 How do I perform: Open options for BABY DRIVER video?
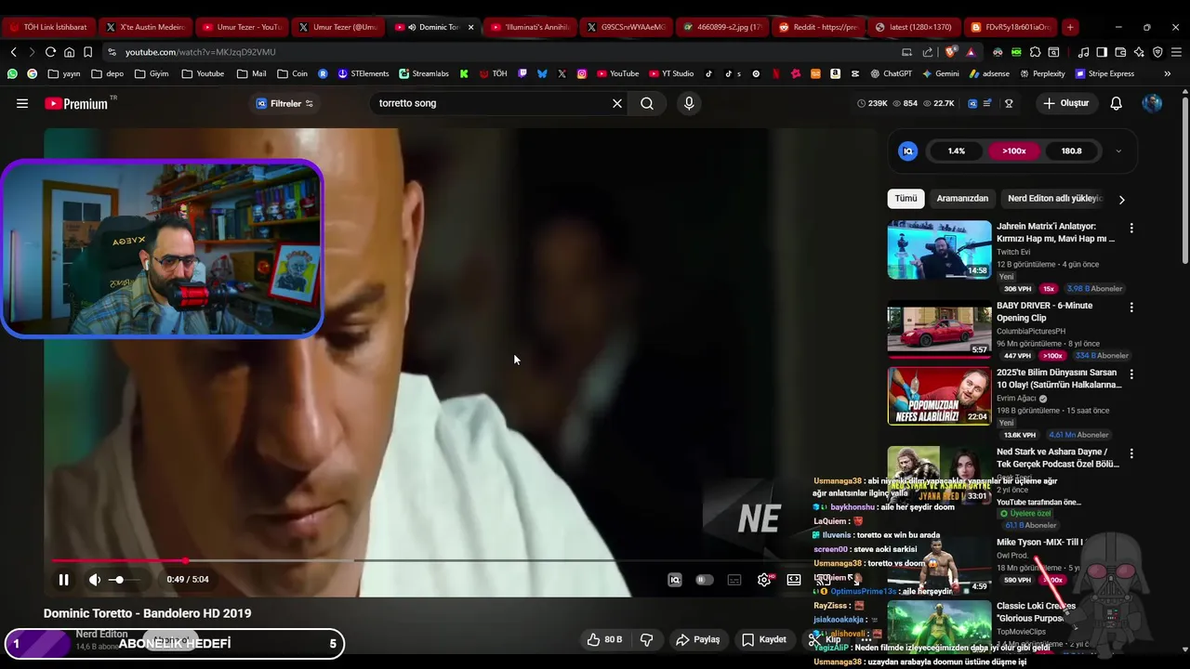[x=1131, y=307]
